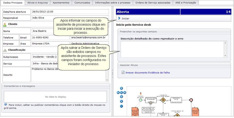The height and width of the screenshot is (118, 234).
Task: Click the Data/hora abertura field
Action: tap(70, 12)
